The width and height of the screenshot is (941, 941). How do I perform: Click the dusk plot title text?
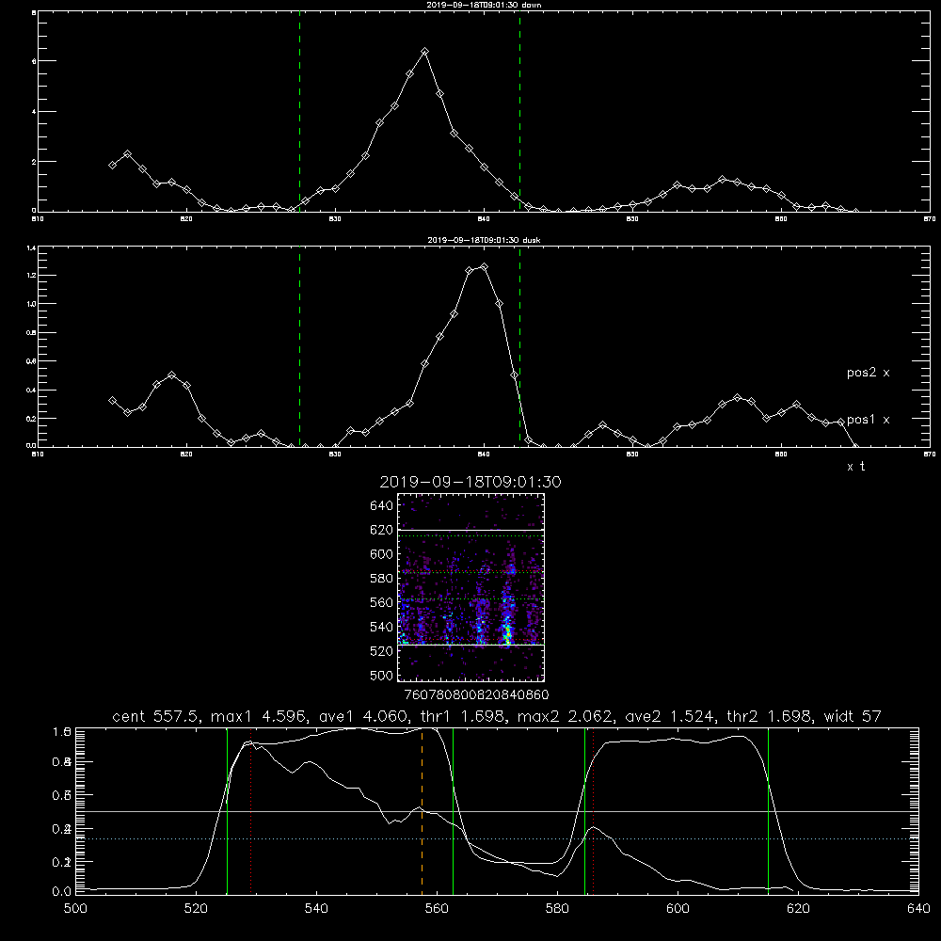pos(484,240)
